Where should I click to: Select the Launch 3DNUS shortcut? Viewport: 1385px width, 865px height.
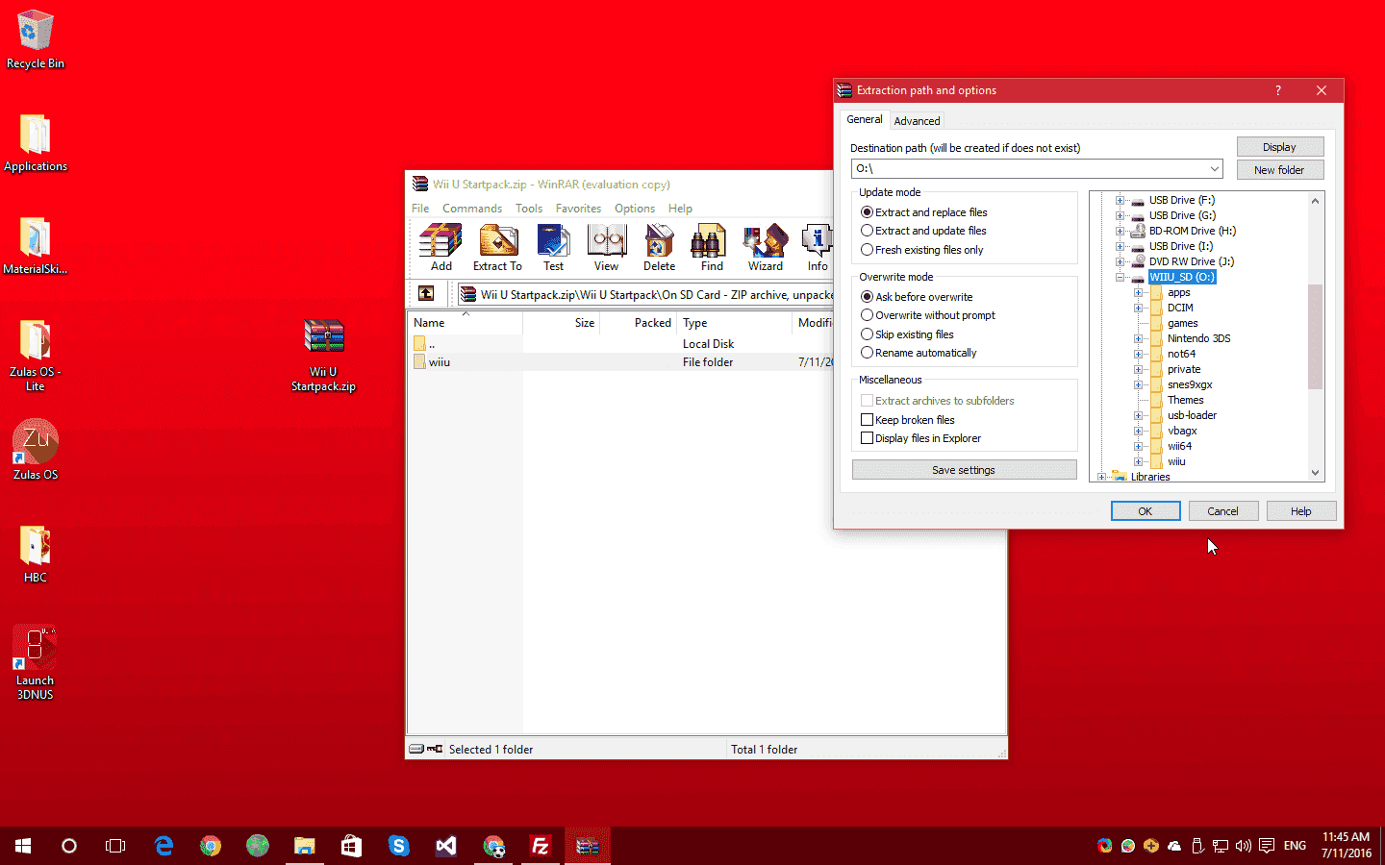click(x=36, y=663)
